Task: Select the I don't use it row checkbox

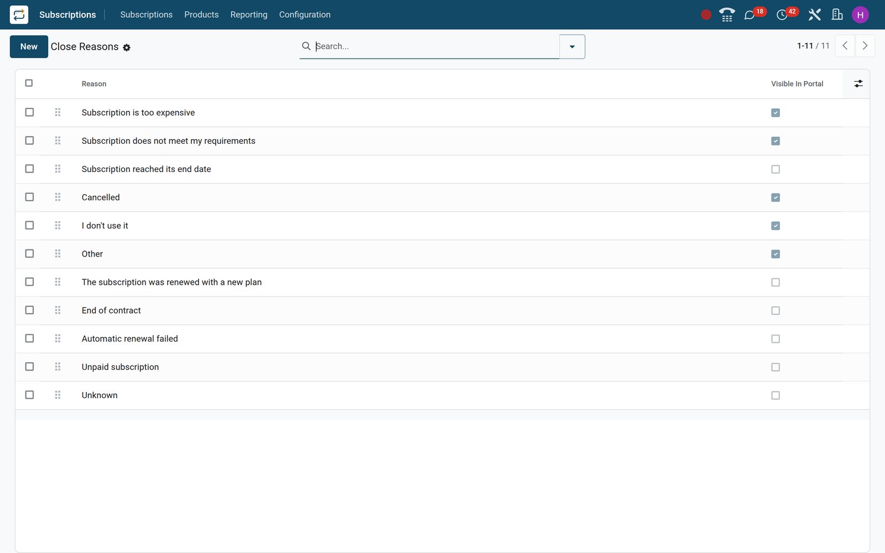Action: pos(29,225)
